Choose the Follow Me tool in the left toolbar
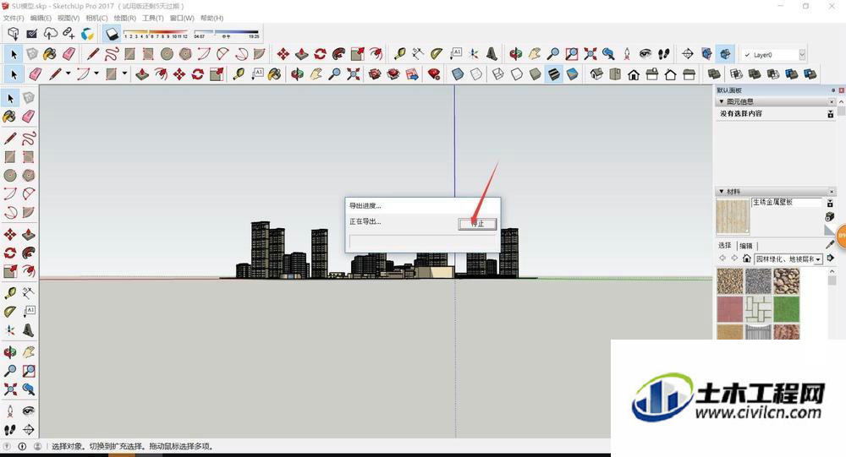Screen dimensions: 846x457 (x=29, y=253)
